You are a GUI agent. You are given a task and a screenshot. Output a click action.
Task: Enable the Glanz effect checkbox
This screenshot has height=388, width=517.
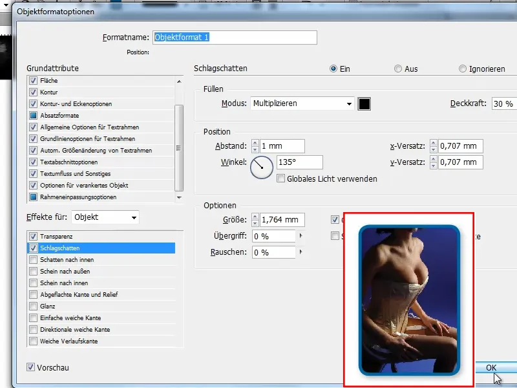coord(33,306)
